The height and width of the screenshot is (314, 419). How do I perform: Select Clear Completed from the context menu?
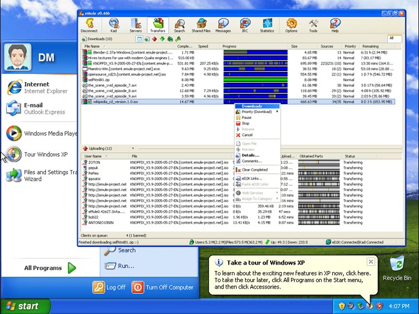point(254,170)
